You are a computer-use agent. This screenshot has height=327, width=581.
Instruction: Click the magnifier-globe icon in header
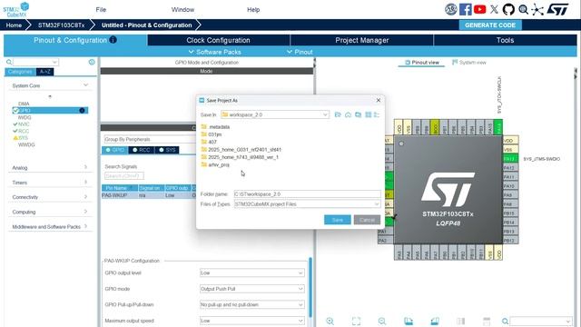tap(523, 9)
